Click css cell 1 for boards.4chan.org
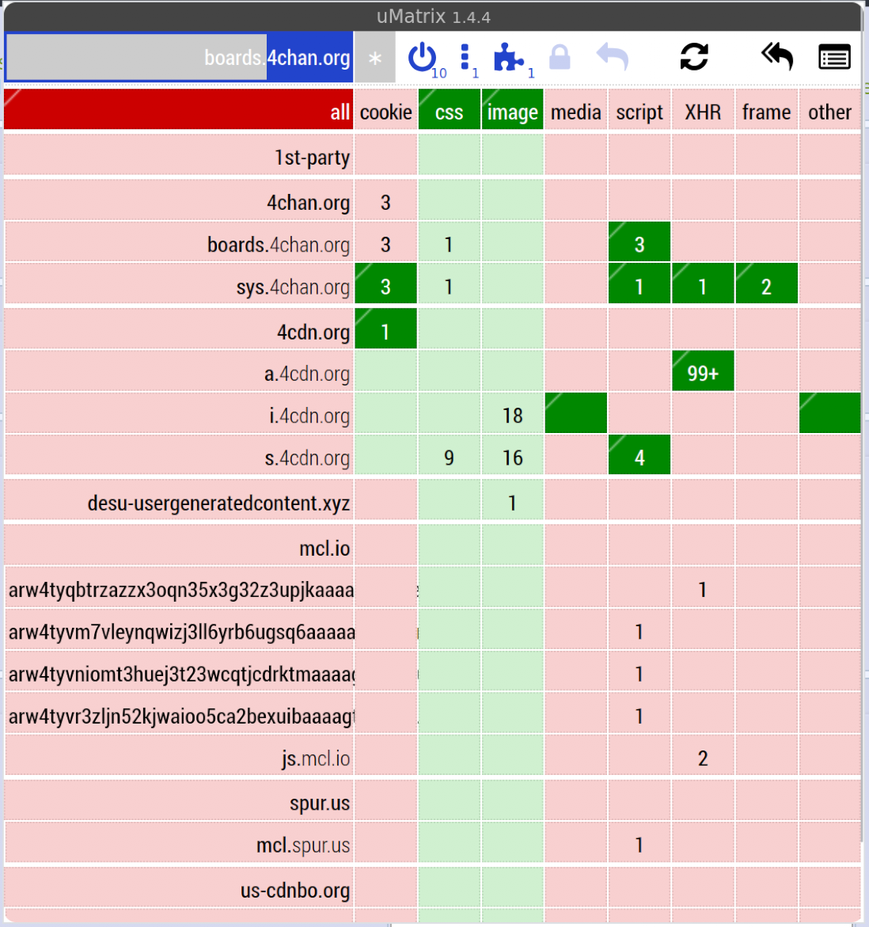The height and width of the screenshot is (927, 869). tap(450, 242)
